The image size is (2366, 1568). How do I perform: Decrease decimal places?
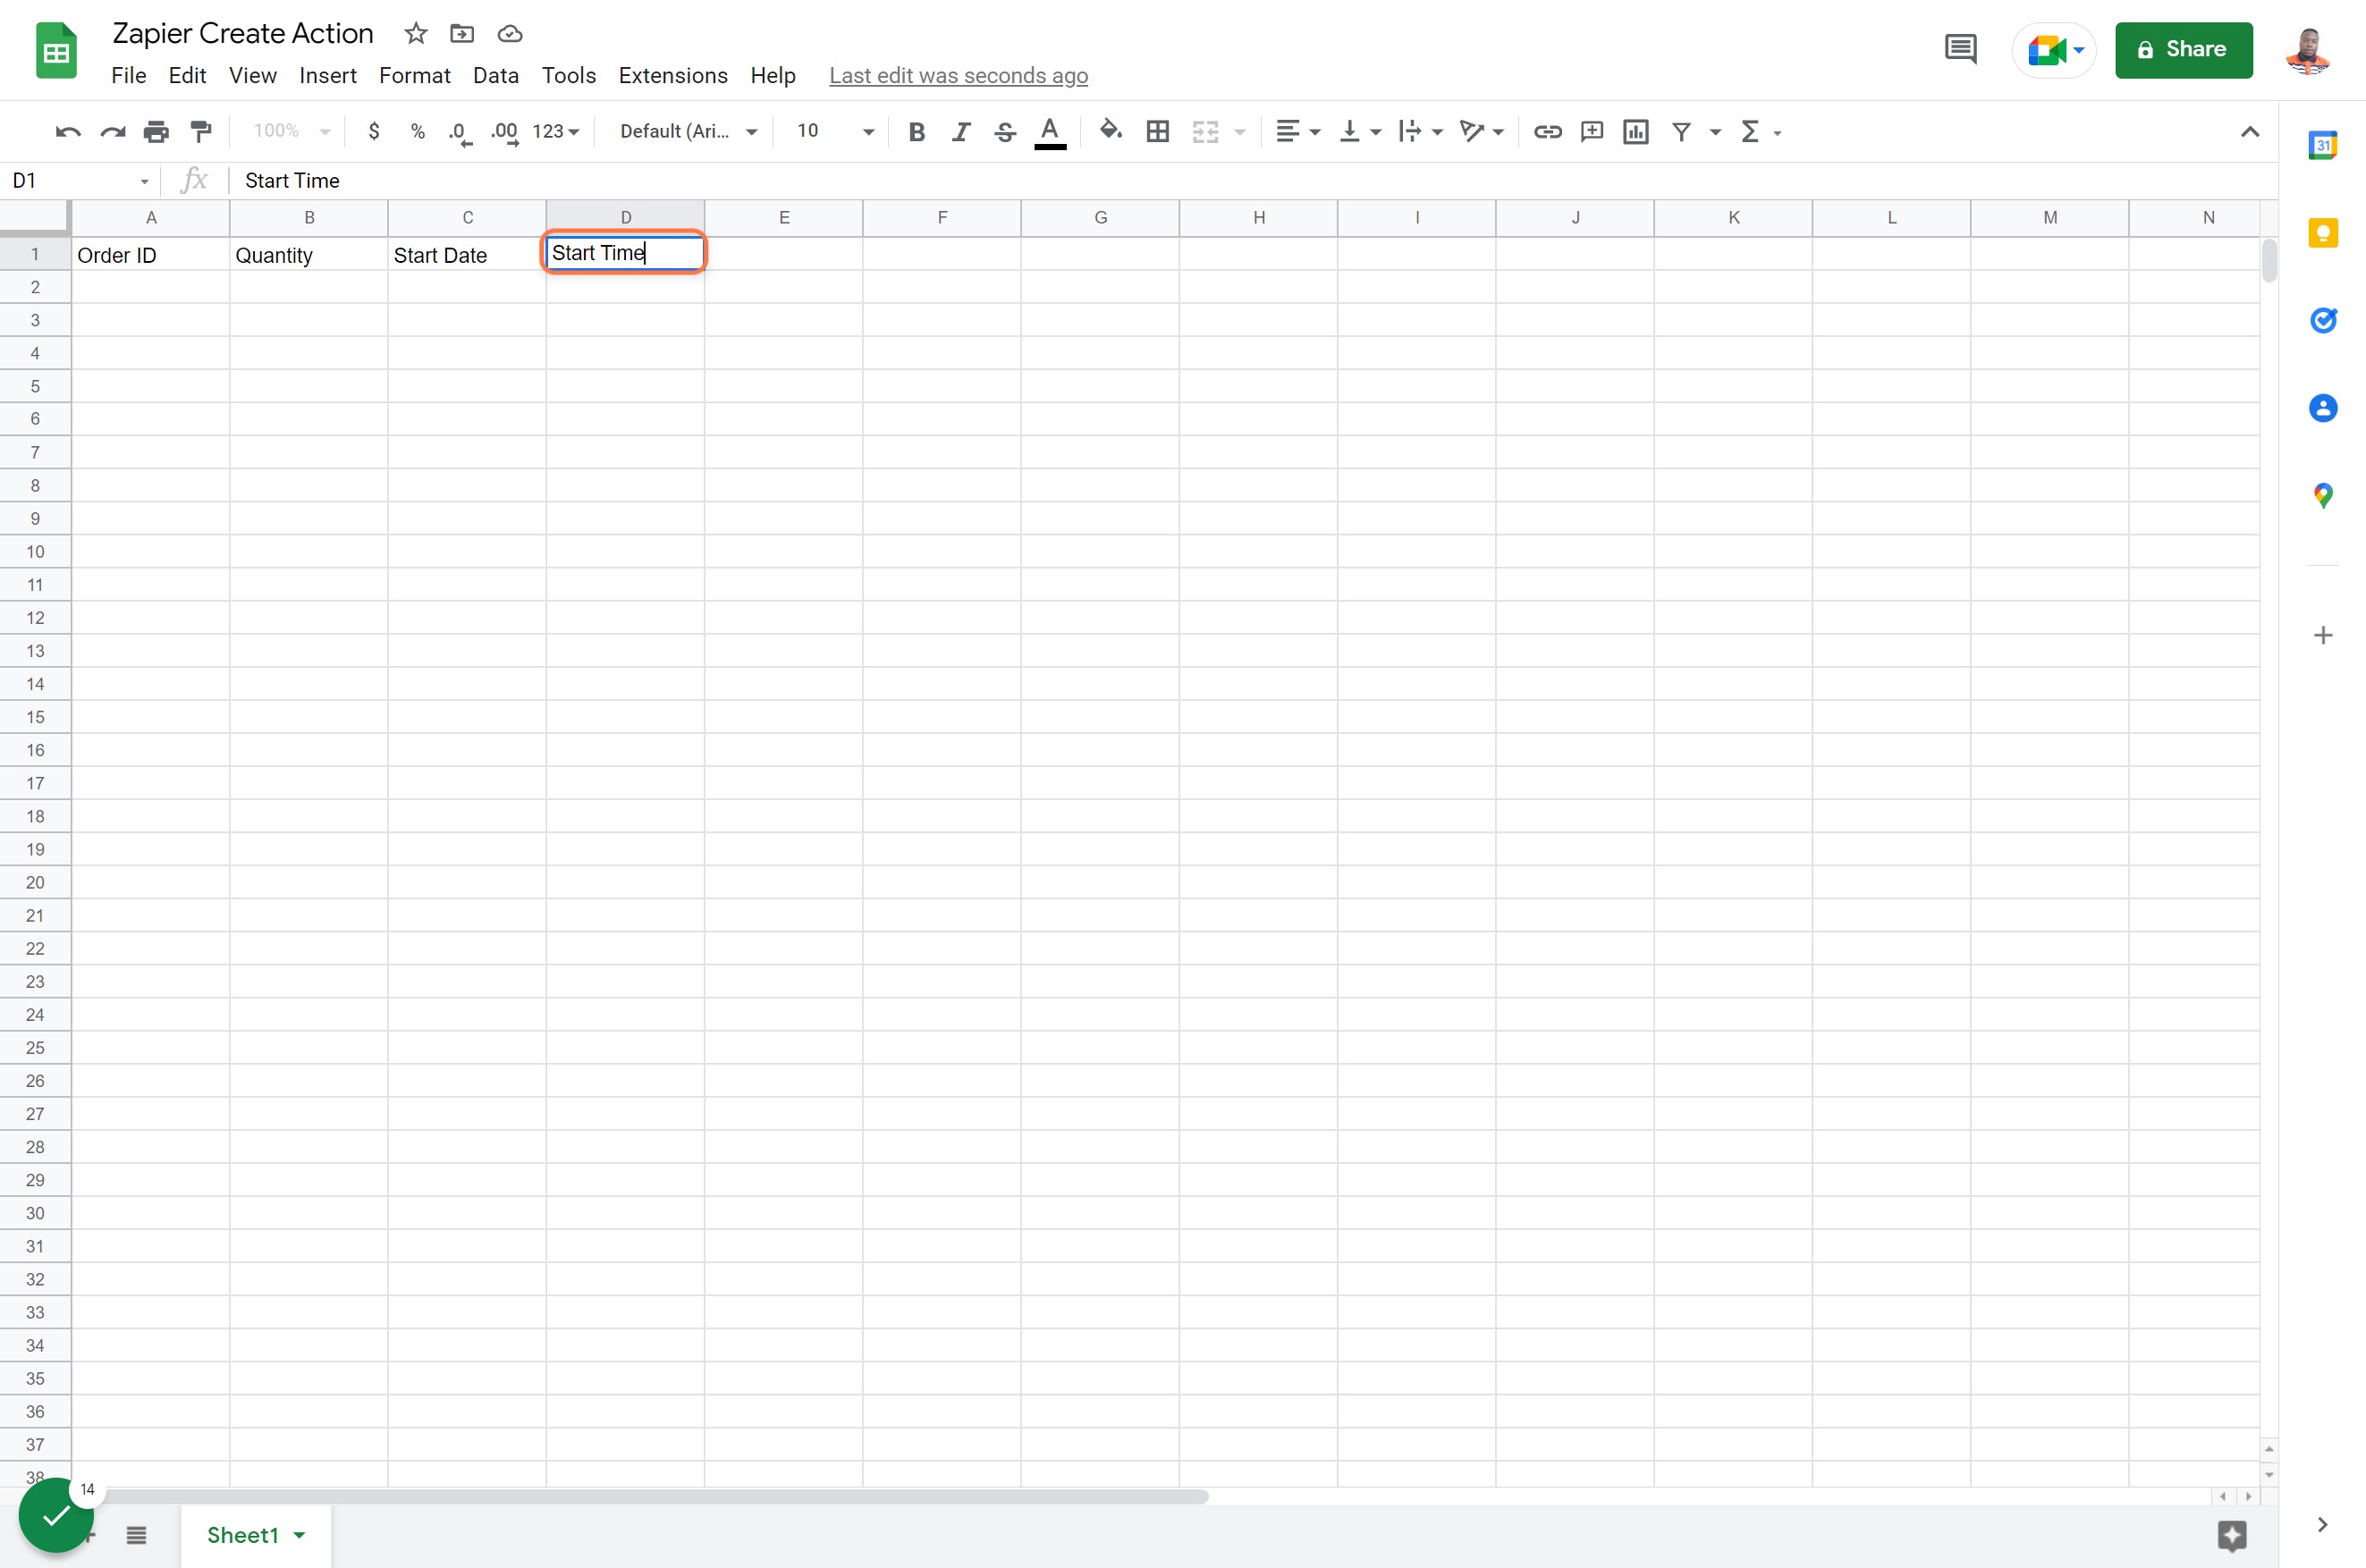(460, 132)
